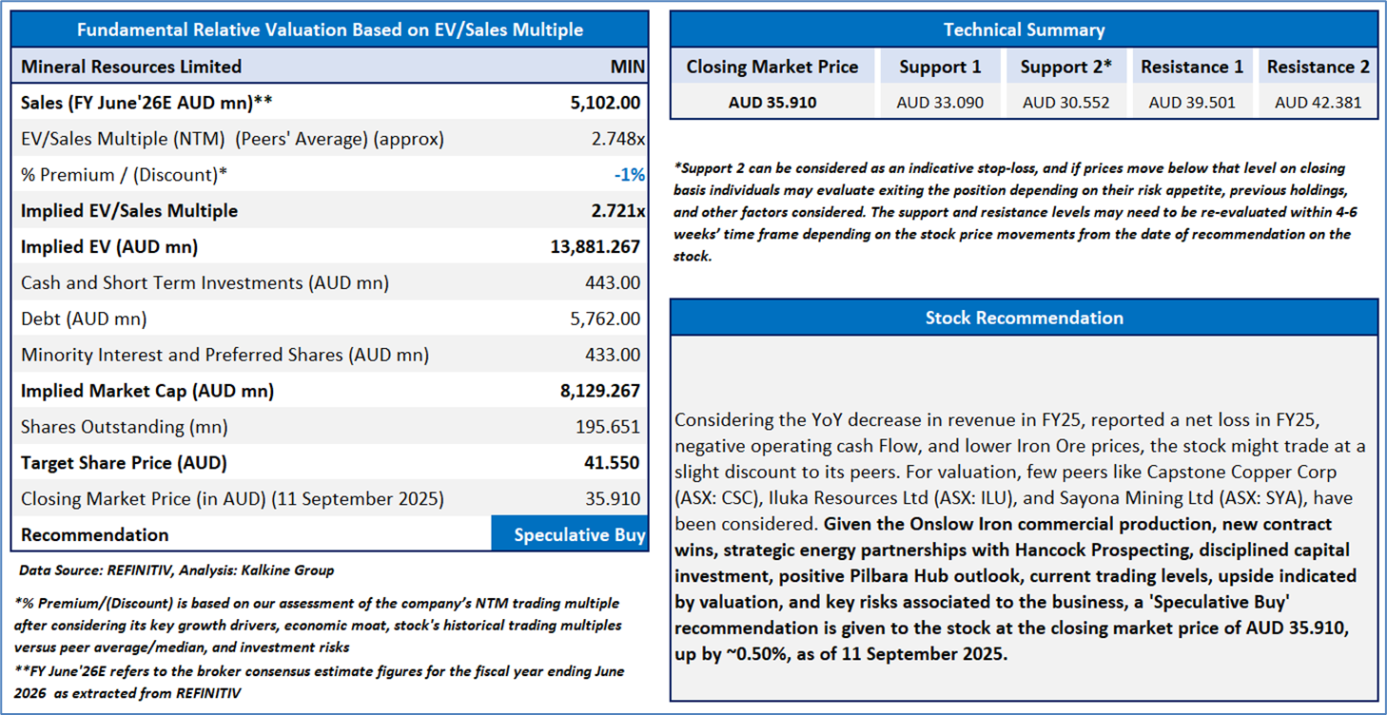Click the MIN ticker symbol cell
The height and width of the screenshot is (715, 1387).
pos(627,67)
